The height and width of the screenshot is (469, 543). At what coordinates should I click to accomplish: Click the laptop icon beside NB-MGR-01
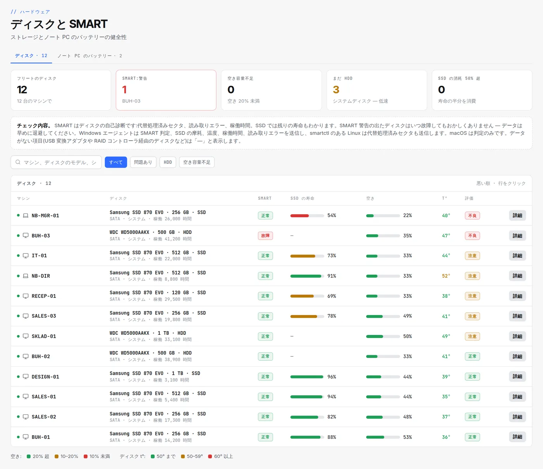(x=26, y=216)
